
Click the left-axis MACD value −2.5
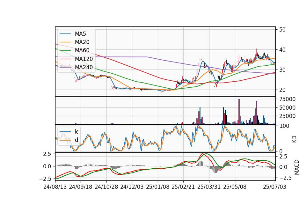45,179
